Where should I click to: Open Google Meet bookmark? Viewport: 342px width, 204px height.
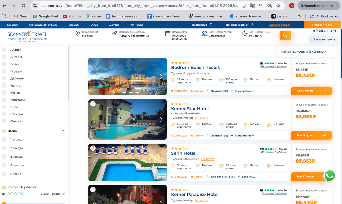pyautogui.click(x=46, y=16)
